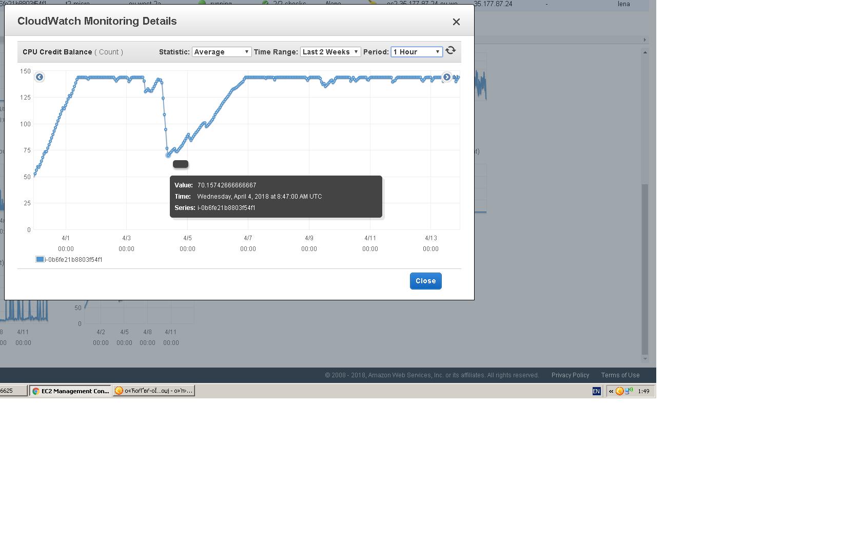Toggle series i-0b6fe21b8803f54f1 legend swatch

tap(40, 259)
